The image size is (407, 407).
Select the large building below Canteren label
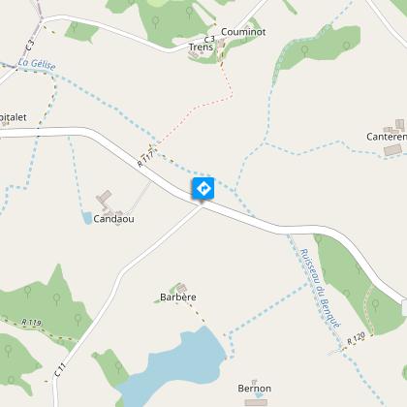point(392,150)
